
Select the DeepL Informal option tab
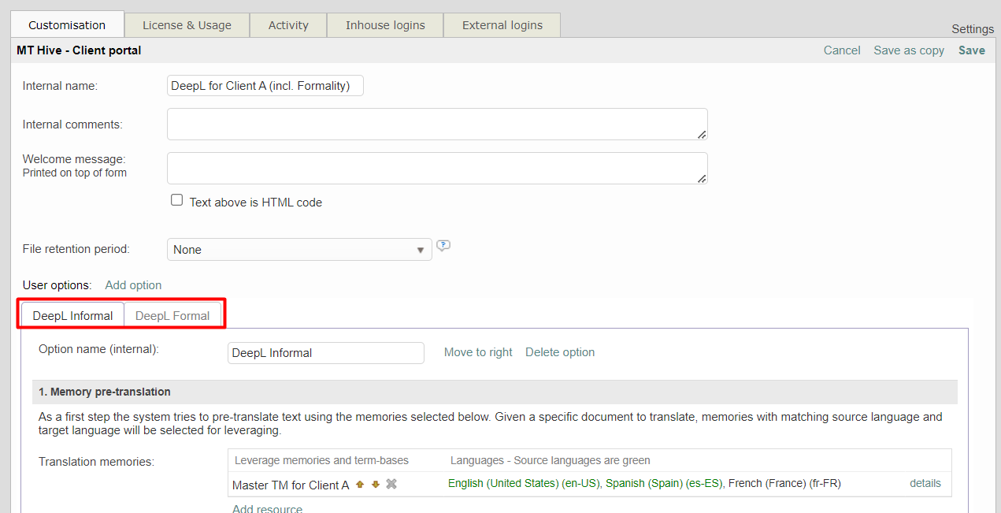tap(72, 316)
